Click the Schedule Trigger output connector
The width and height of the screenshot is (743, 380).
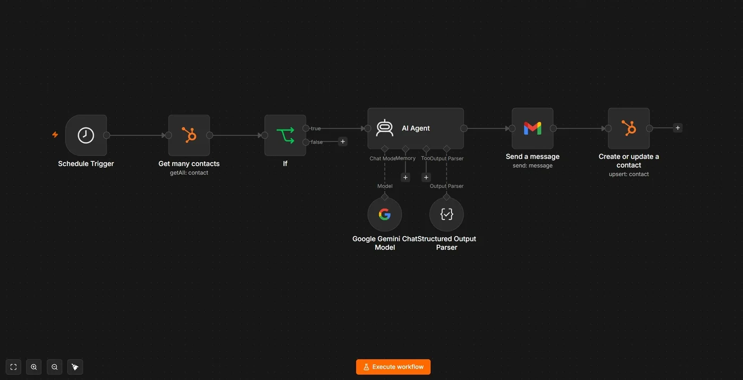tap(107, 135)
